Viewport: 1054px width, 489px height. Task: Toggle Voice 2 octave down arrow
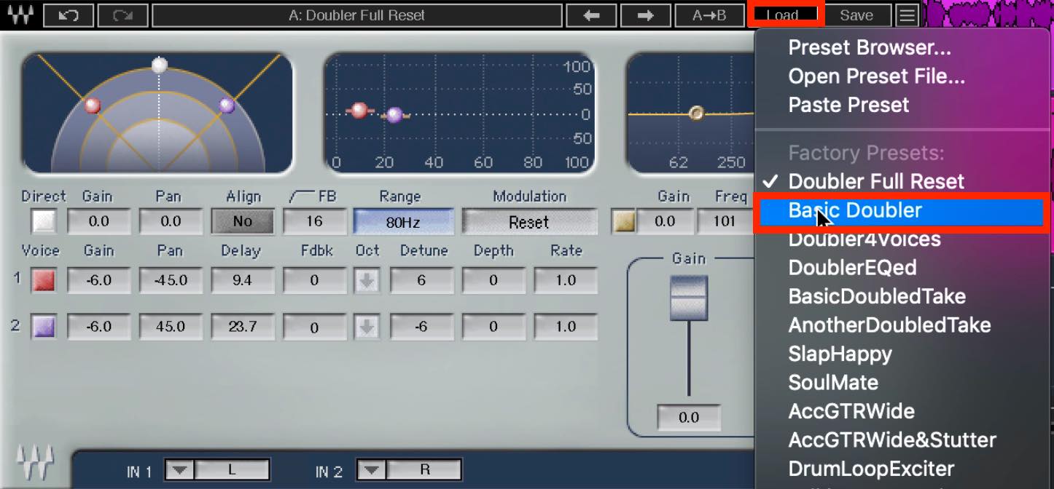click(367, 327)
